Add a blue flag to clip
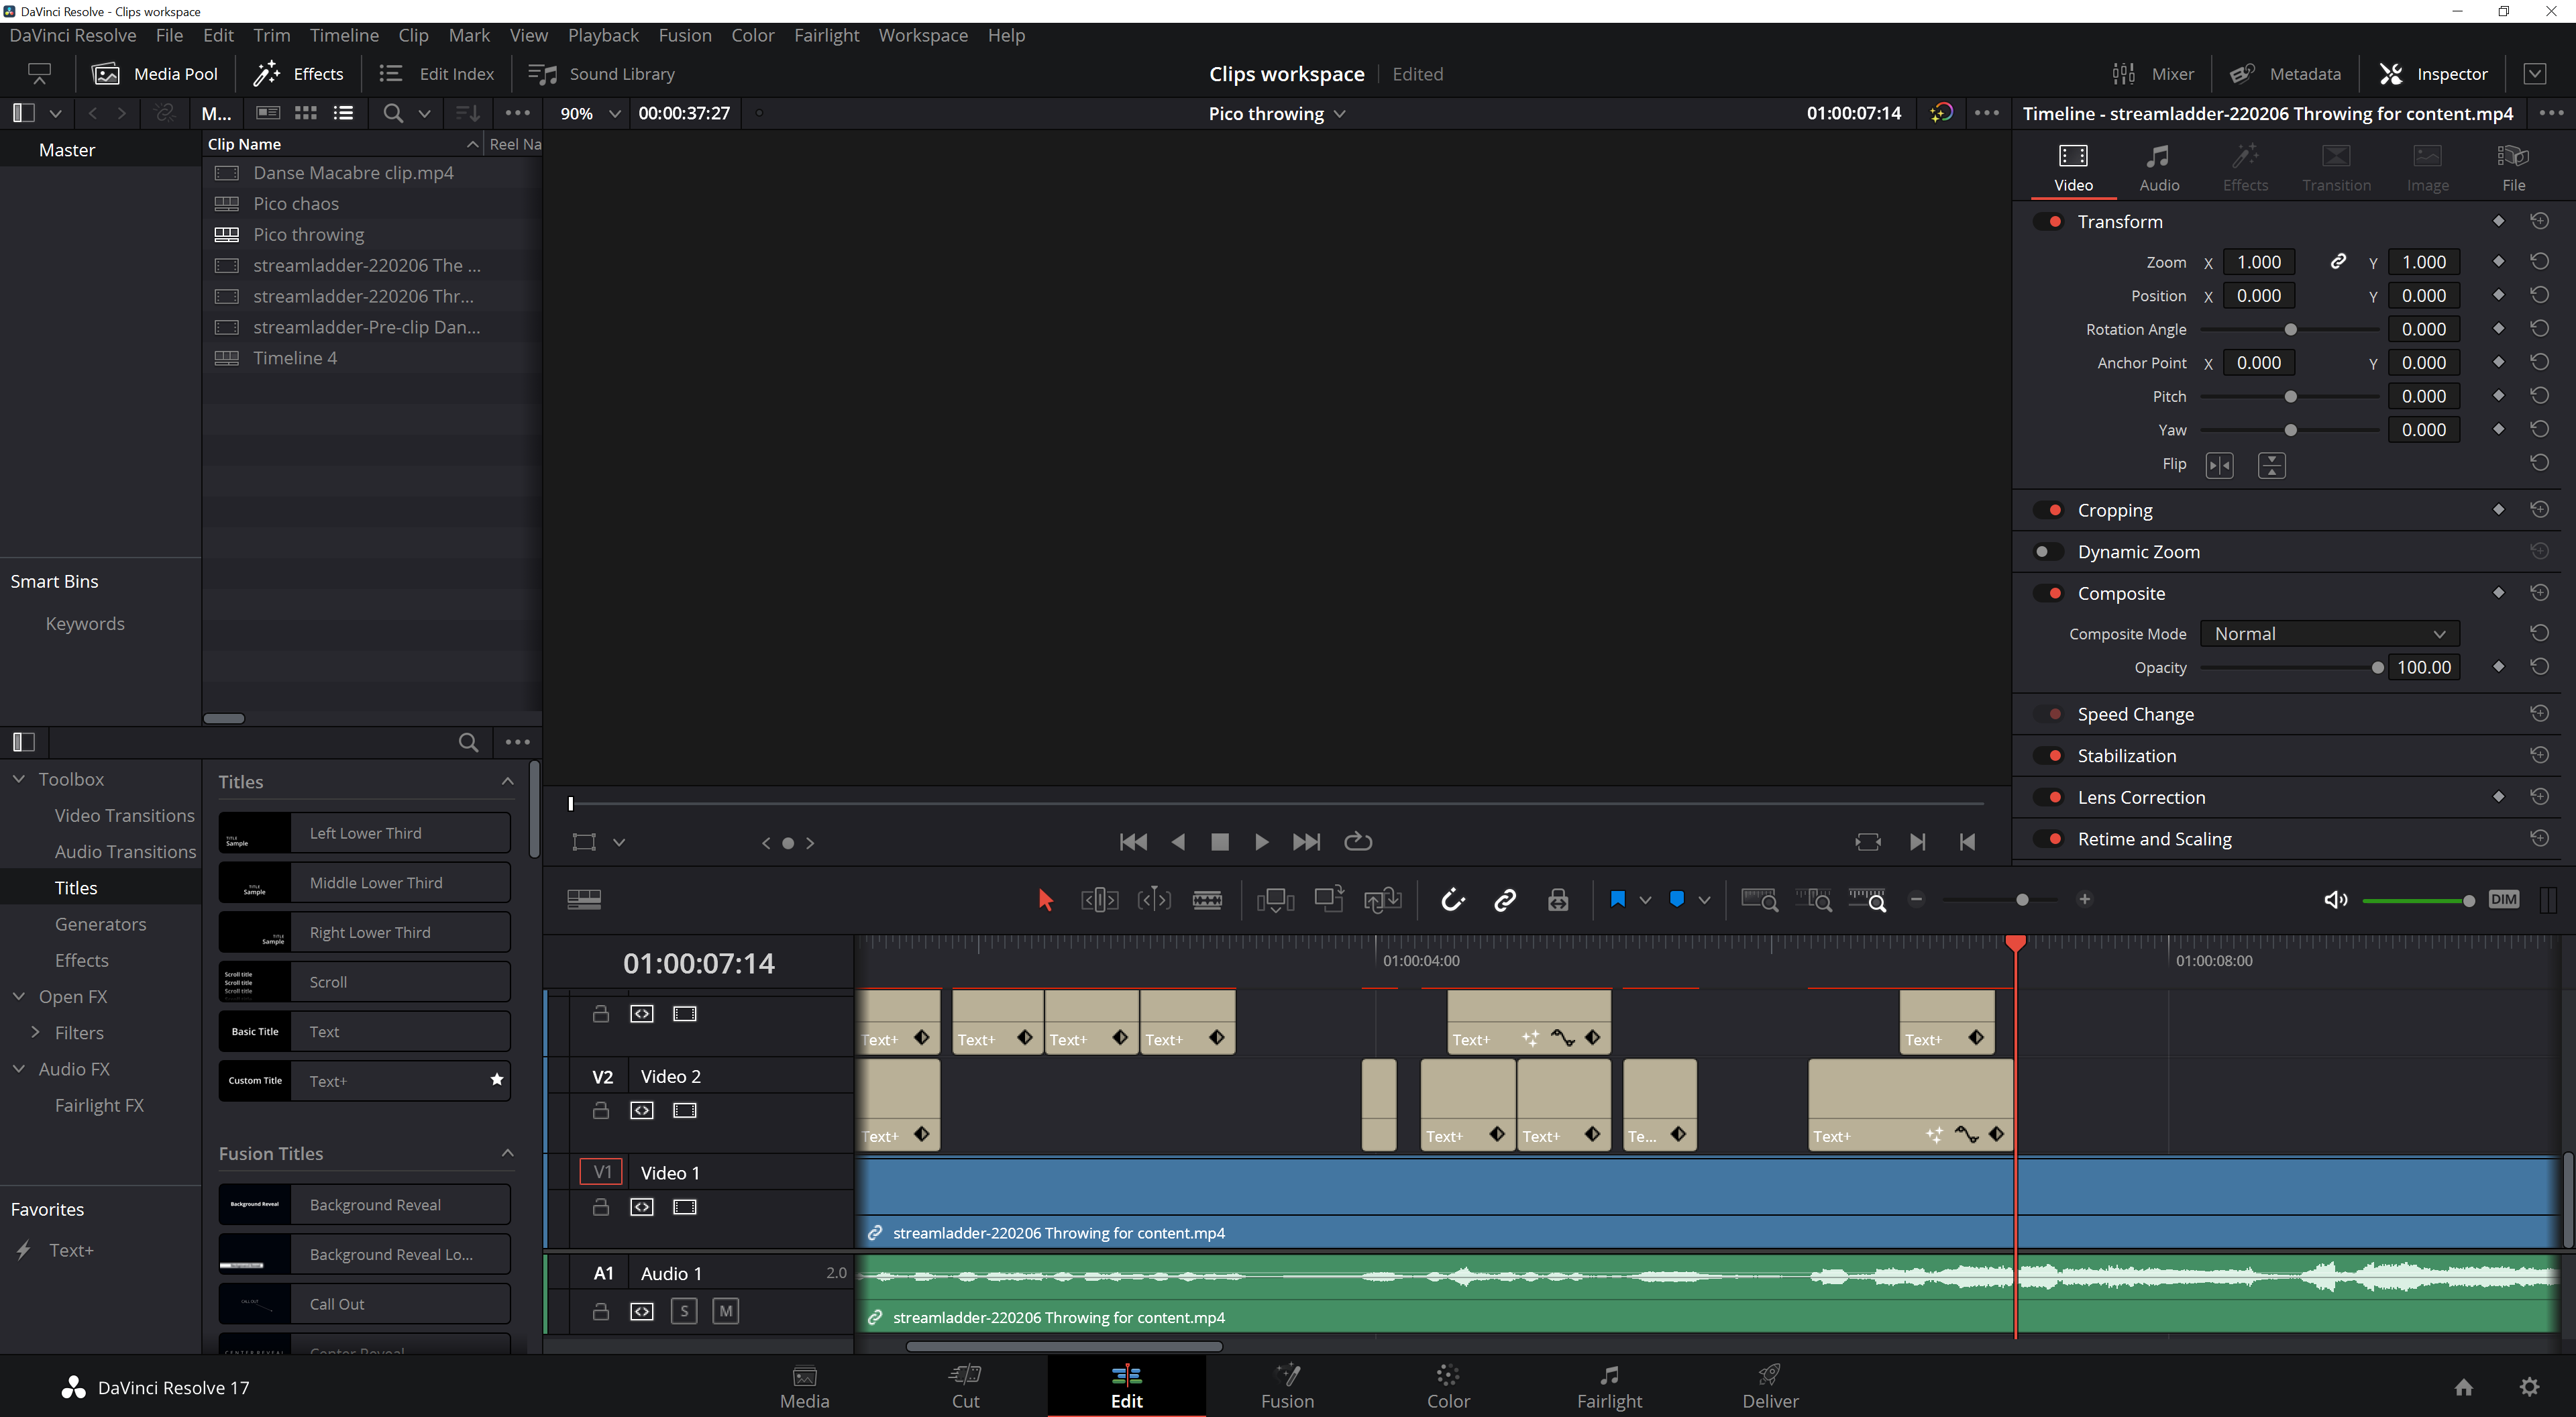 1617,899
